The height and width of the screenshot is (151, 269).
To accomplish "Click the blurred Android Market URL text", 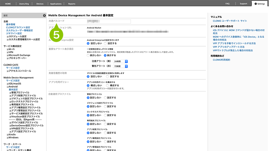I will tap(128, 32).
